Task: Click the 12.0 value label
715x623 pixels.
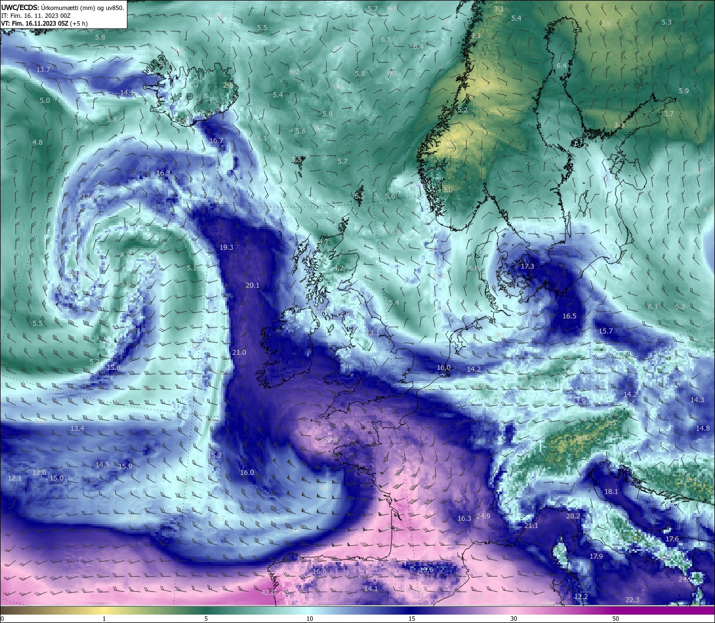Action: pos(39,473)
